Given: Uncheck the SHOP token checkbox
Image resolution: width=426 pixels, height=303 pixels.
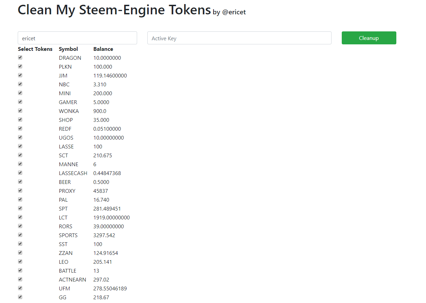Looking at the screenshot, I should point(20,119).
